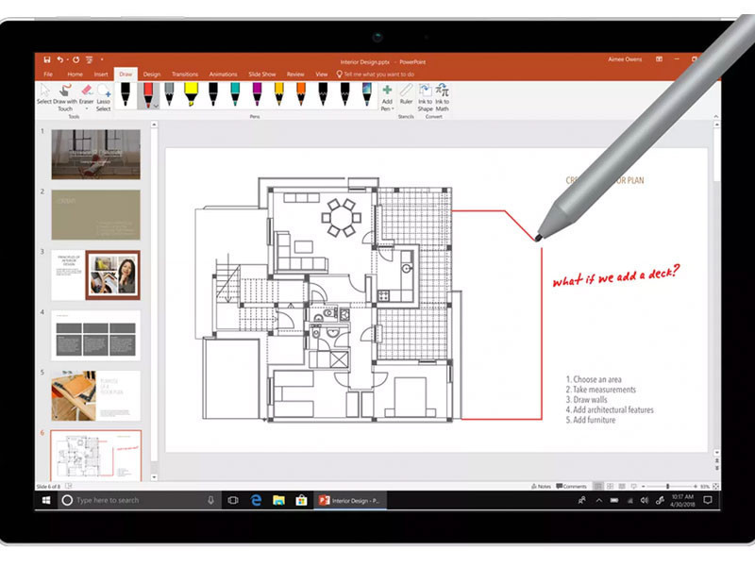Open the red pen's thickness dropdown
The height and width of the screenshot is (566, 755).
pyautogui.click(x=154, y=104)
